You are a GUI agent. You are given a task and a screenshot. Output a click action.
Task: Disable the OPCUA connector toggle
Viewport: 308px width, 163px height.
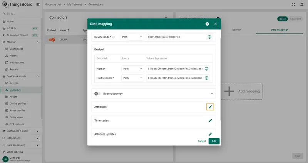tap(52, 40)
